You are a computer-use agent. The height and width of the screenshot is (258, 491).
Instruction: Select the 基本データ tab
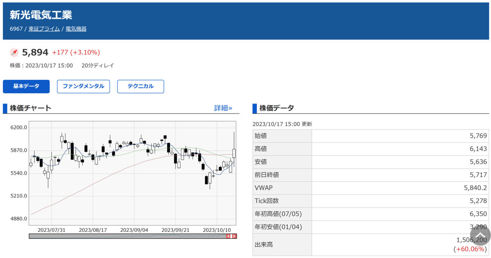[x=26, y=86]
